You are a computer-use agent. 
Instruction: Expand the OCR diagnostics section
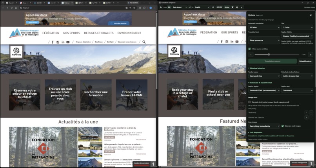(x=255, y=132)
